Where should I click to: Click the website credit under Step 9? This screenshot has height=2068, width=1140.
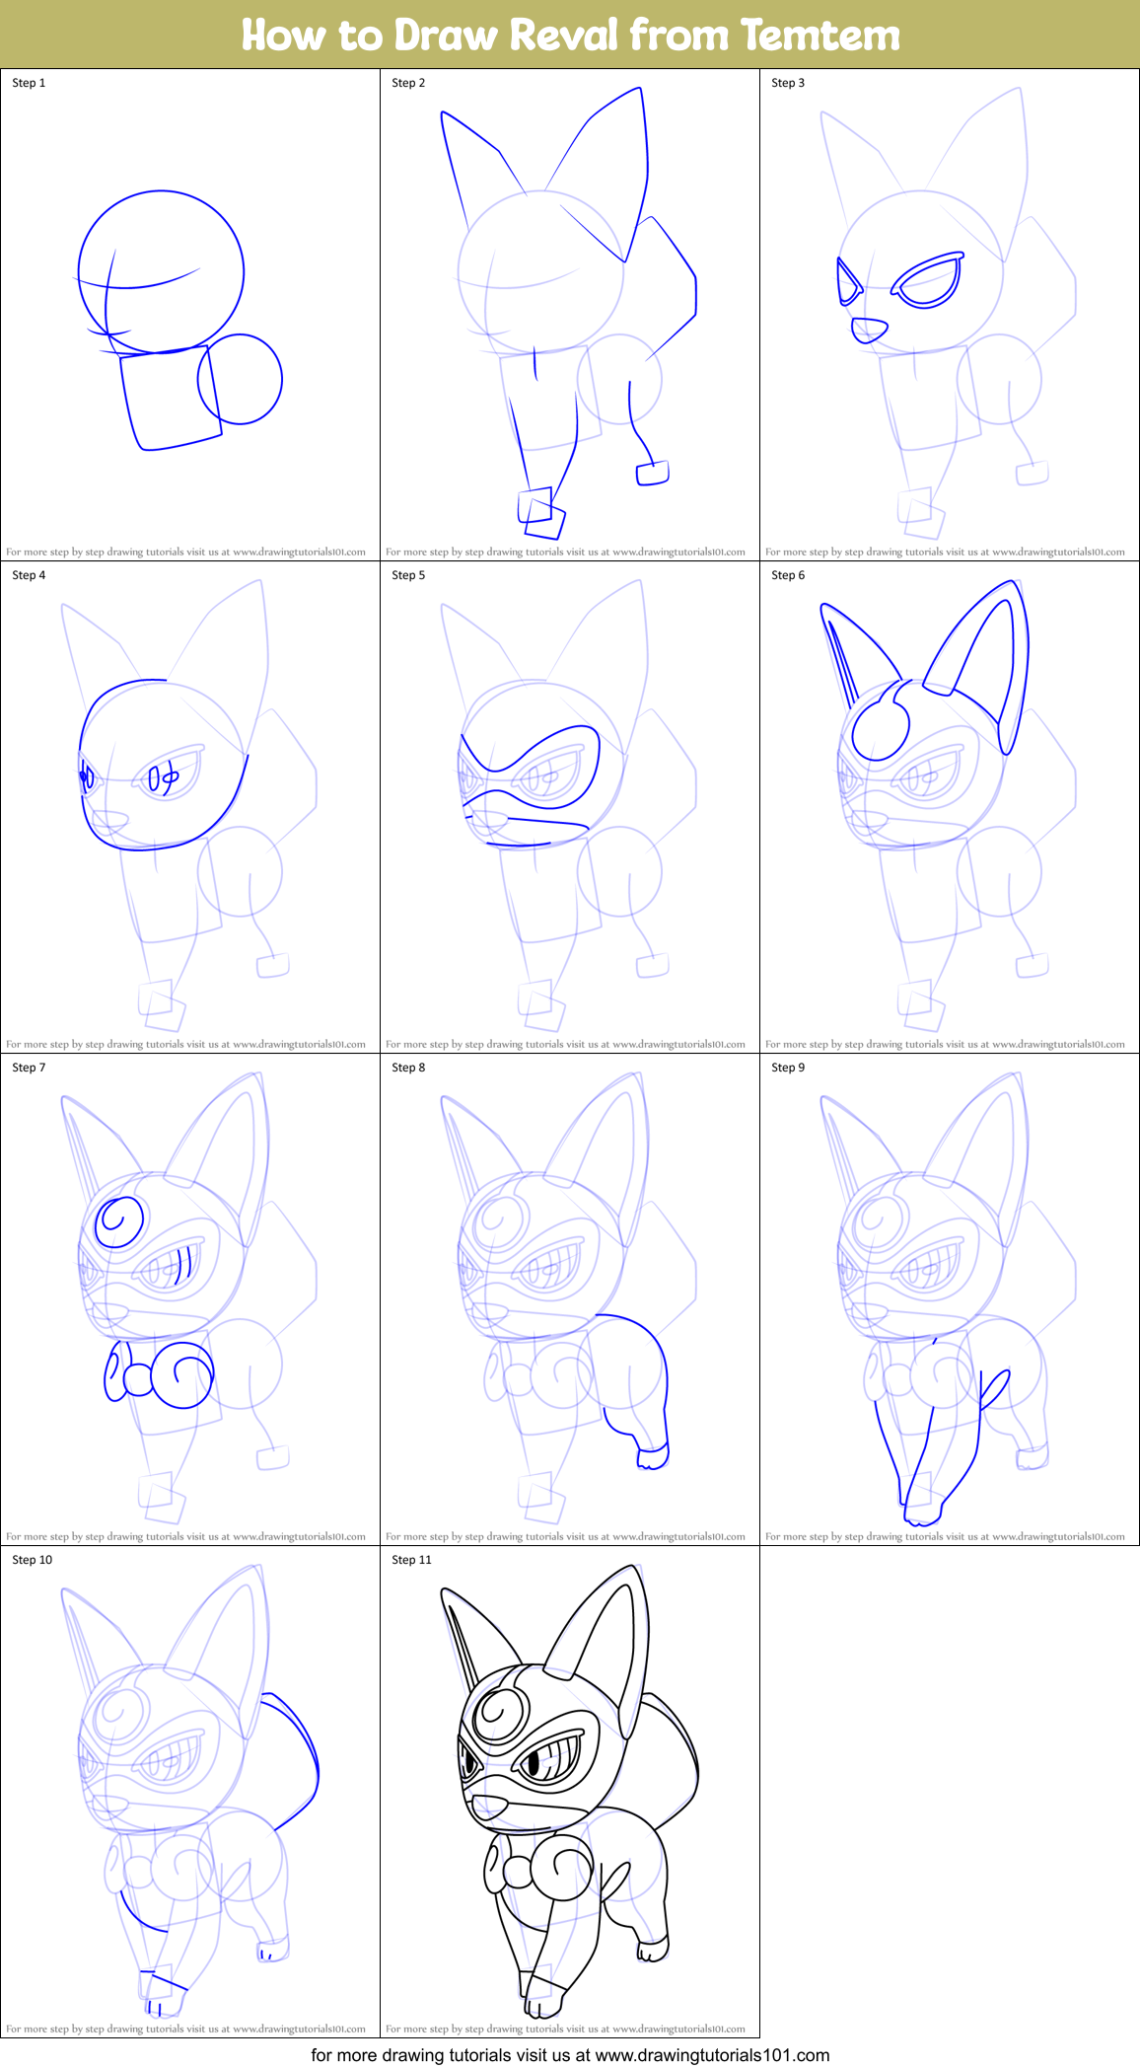coord(945,1537)
